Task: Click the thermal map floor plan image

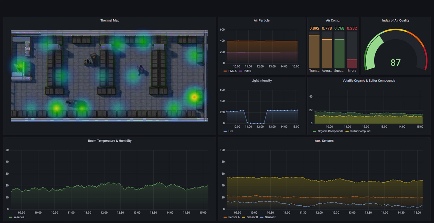Action: [109, 76]
